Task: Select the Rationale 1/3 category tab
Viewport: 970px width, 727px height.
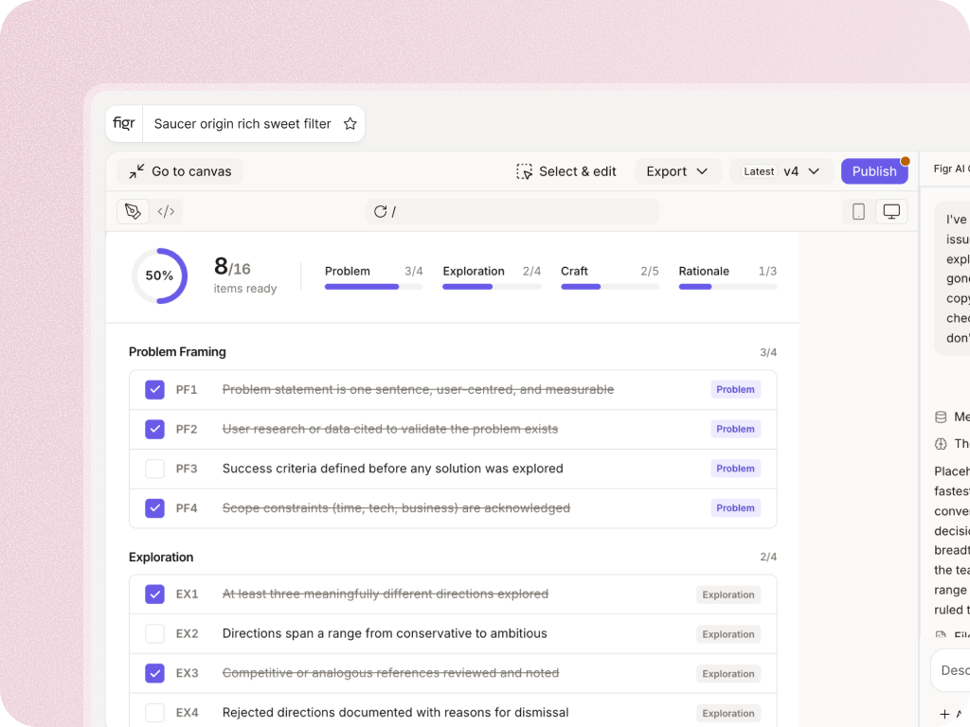Action: [727, 276]
